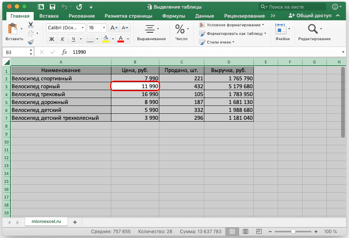Screen dimensions: 349x238
Task: Switch to the Вставка ribbon tab
Action: (x=49, y=16)
